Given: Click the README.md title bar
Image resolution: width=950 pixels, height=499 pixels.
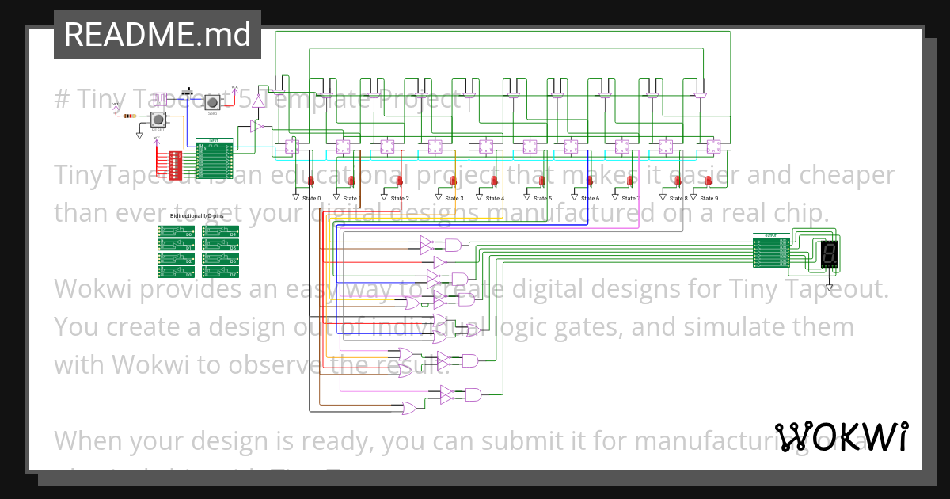Looking at the screenshot, I should [156, 34].
